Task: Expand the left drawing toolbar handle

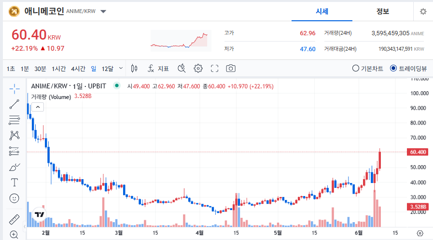Action: (x=25, y=226)
